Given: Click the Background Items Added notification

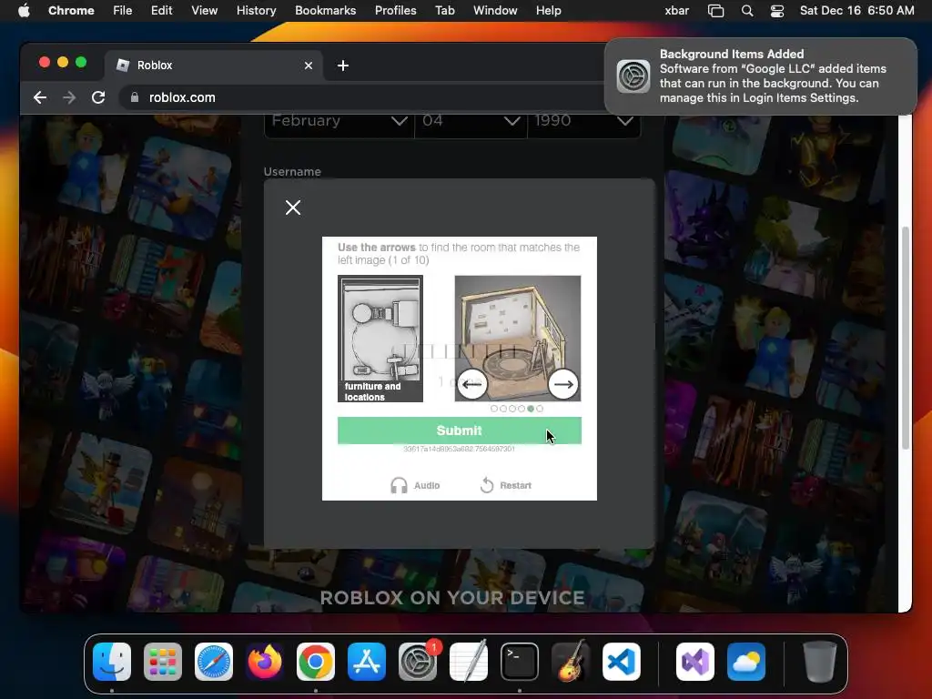Looking at the screenshot, I should click(x=761, y=76).
